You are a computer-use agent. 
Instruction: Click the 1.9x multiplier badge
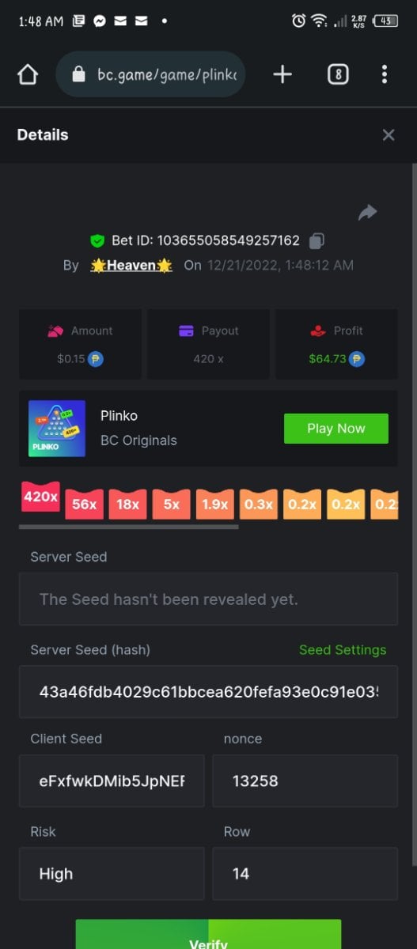click(x=215, y=504)
